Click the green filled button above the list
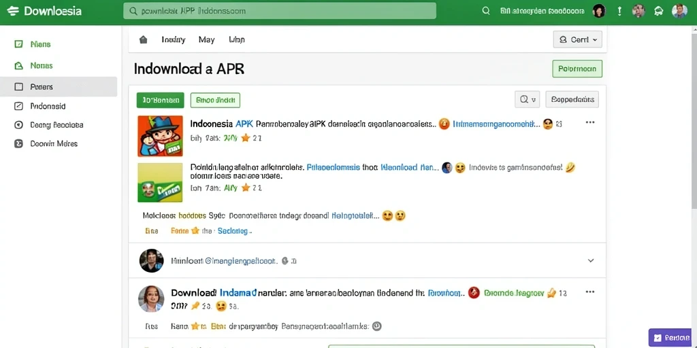Screen dimensions: 697x348 [160, 101]
